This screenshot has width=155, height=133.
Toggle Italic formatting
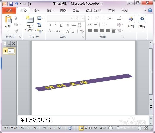55,25
